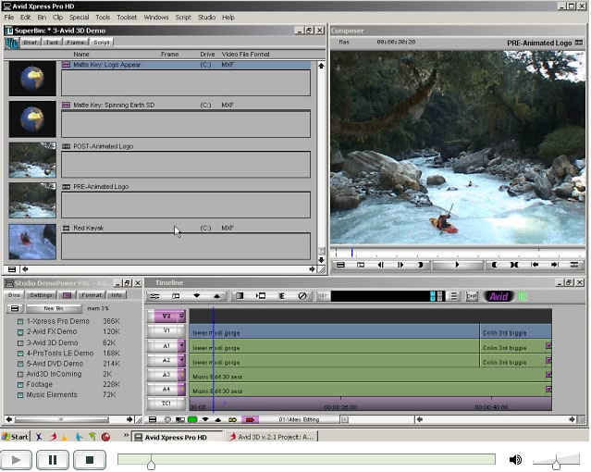The width and height of the screenshot is (591, 472).
Task: Switch to Avid 3D v.2.1 Project taskbar button
Action: point(271,437)
